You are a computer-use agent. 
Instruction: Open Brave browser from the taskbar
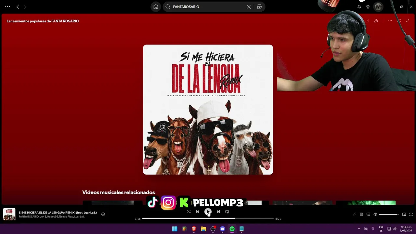tap(194, 229)
